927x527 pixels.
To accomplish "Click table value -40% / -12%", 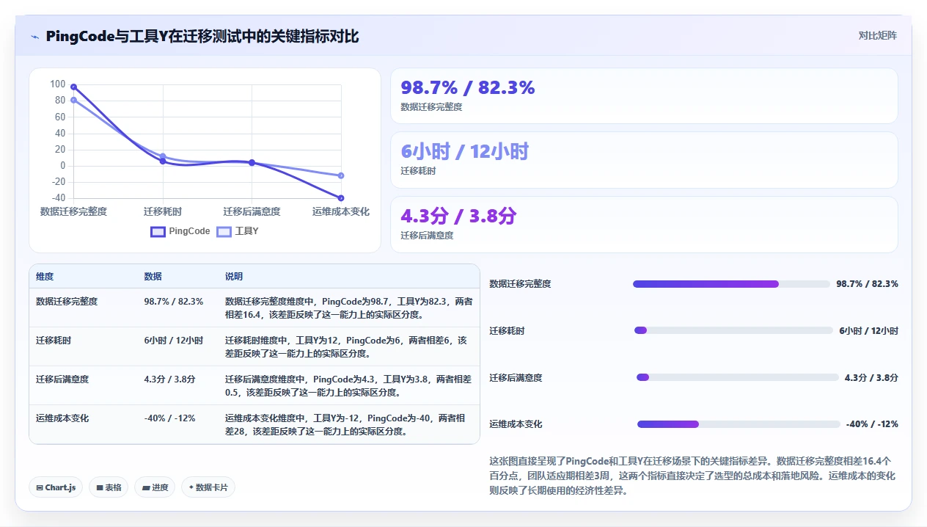I will tap(169, 418).
